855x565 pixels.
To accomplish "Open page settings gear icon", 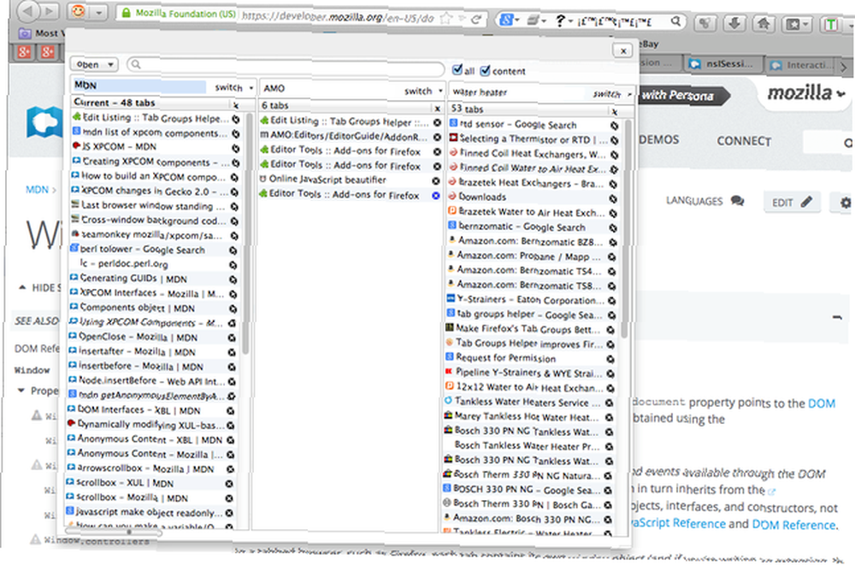I will [845, 203].
